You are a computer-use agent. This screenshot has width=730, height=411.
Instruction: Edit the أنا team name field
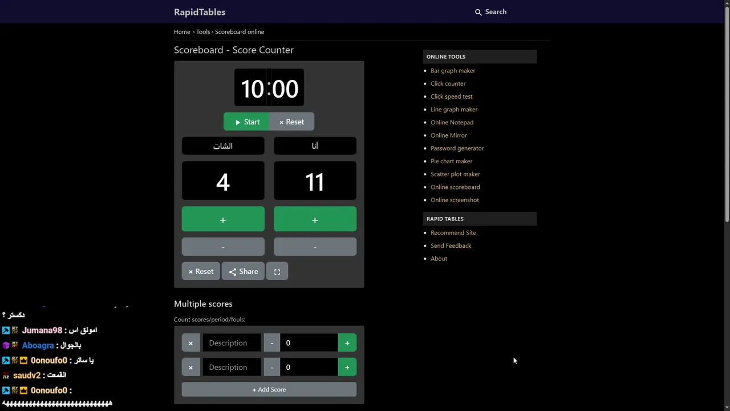(x=315, y=146)
